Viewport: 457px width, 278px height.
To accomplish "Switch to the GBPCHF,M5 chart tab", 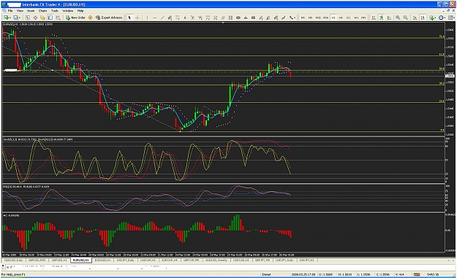I will pos(191,260).
